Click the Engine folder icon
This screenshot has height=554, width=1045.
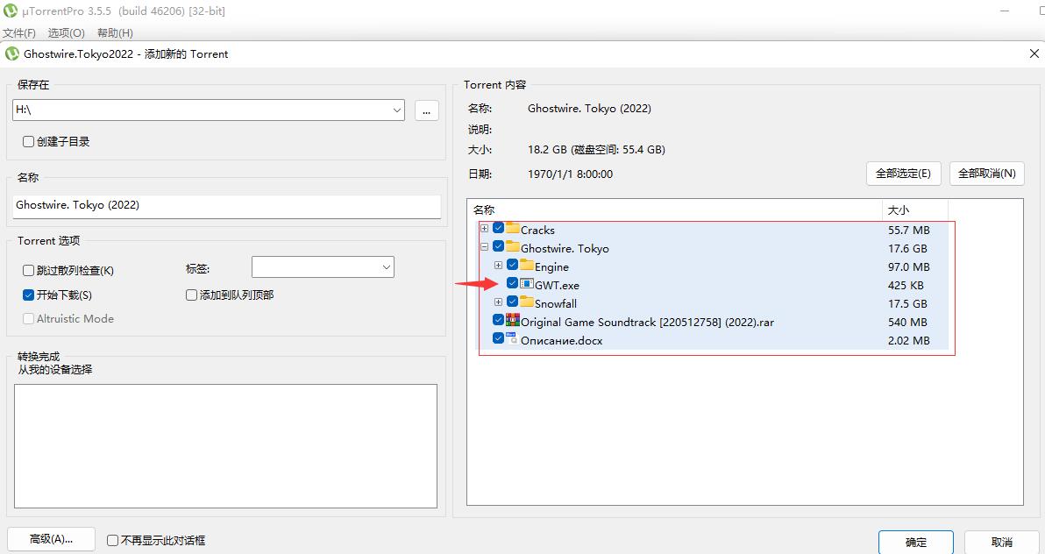point(527,266)
